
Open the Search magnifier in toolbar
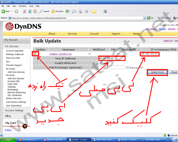[41, 11]
